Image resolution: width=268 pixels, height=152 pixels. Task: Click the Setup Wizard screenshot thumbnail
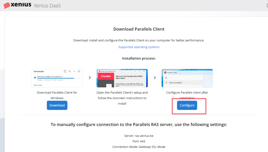pos(122,78)
